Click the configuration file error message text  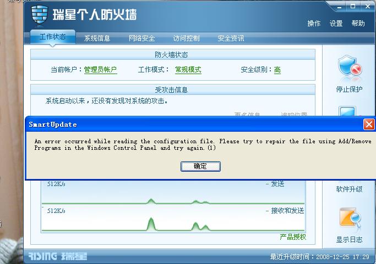203,144
